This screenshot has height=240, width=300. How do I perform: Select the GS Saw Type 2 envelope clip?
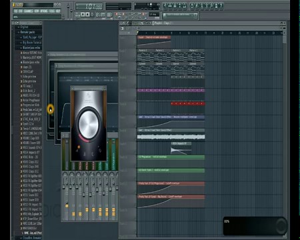(x=171, y=175)
